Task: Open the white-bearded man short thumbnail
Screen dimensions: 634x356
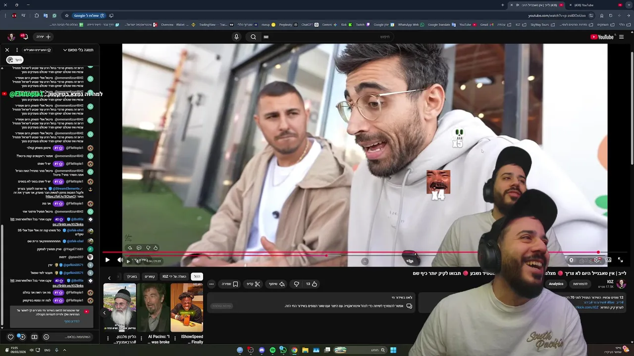Action: (120, 308)
